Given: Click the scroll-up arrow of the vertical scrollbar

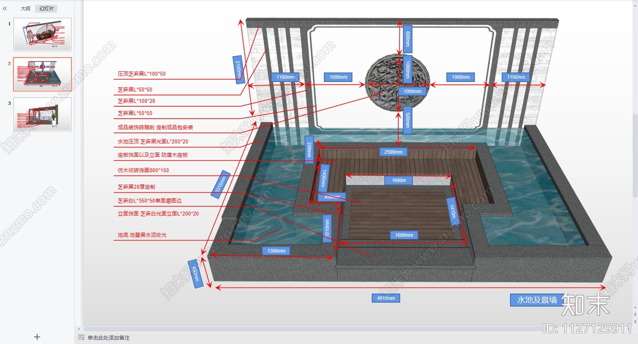Looking at the screenshot, I should (x=635, y=5).
